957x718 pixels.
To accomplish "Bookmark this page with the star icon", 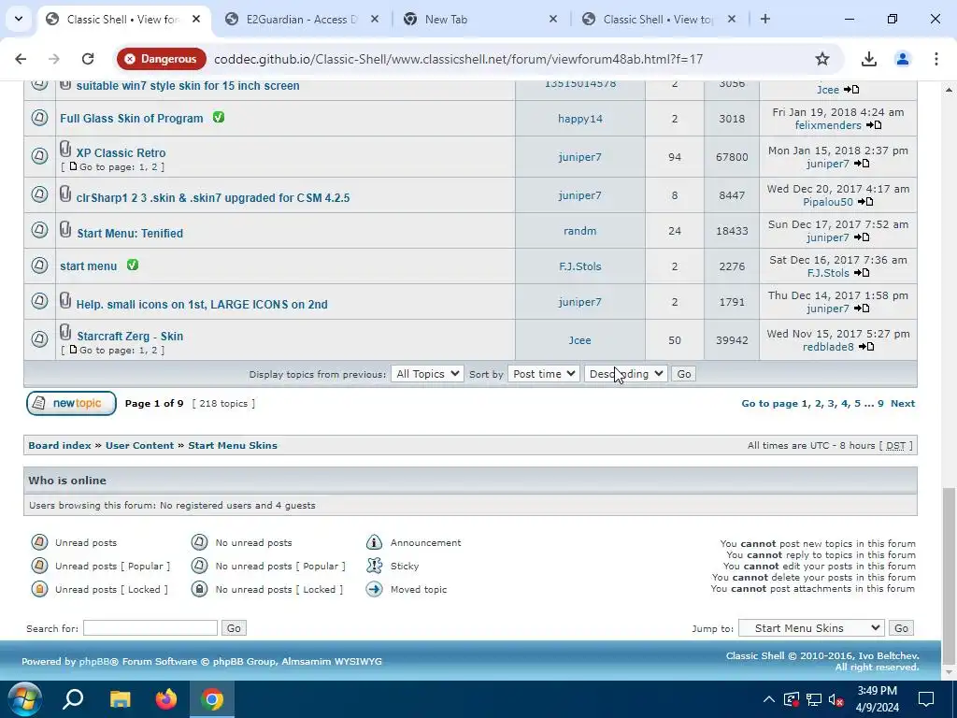I will pos(822,59).
